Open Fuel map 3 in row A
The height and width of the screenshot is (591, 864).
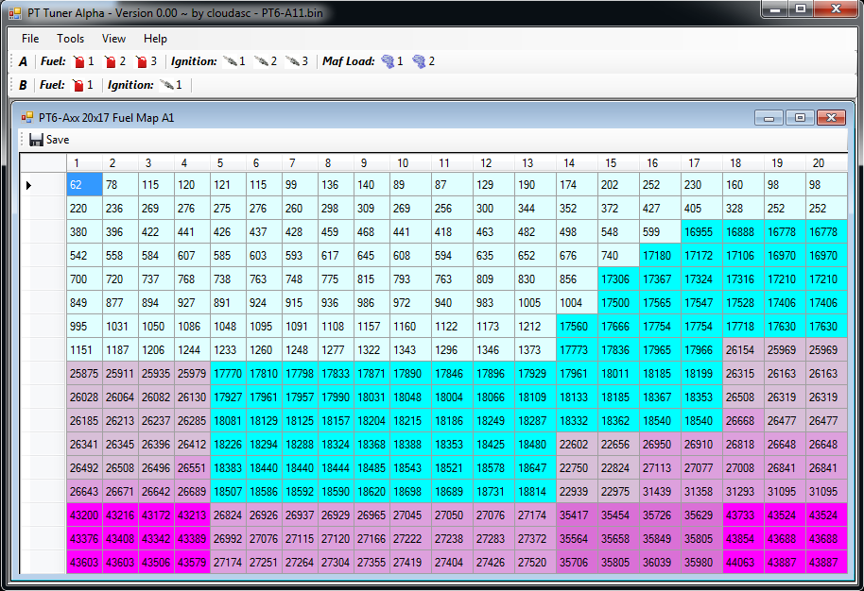[145, 61]
